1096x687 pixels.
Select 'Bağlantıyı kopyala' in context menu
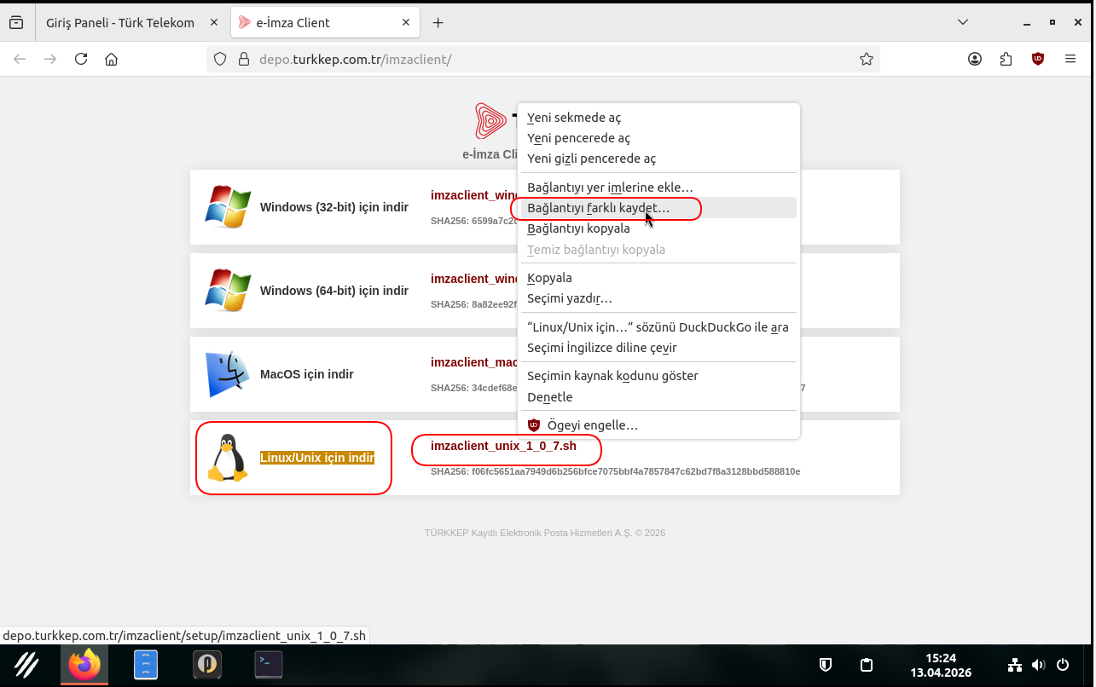click(x=658, y=228)
